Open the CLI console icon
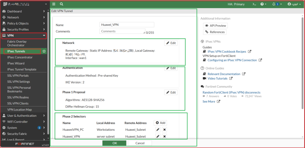This screenshot has height=148, width=305. coord(254,4)
